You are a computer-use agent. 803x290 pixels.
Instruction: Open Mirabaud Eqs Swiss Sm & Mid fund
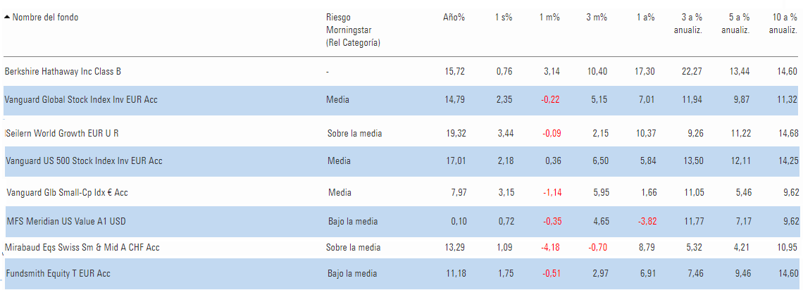(x=82, y=248)
